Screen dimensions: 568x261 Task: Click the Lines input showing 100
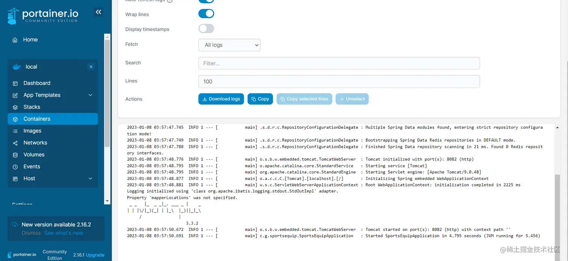coord(339,81)
